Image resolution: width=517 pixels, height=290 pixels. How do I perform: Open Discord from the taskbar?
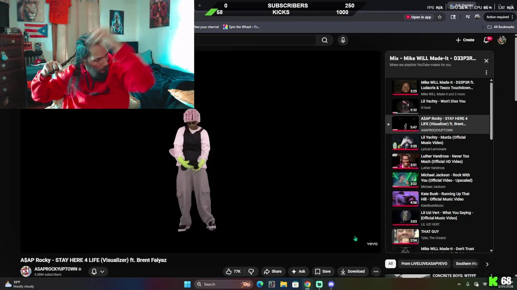pyautogui.click(x=331, y=284)
